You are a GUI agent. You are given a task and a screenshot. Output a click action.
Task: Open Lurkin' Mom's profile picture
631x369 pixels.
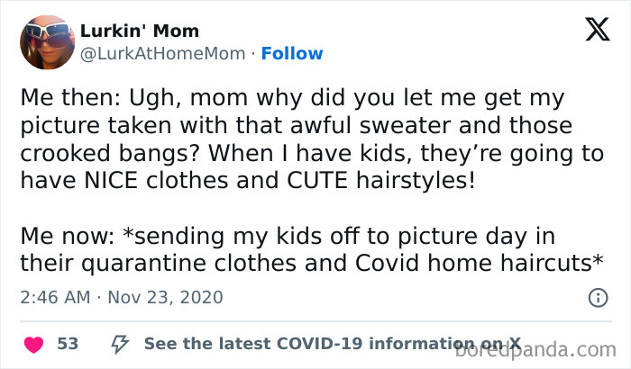click(47, 42)
